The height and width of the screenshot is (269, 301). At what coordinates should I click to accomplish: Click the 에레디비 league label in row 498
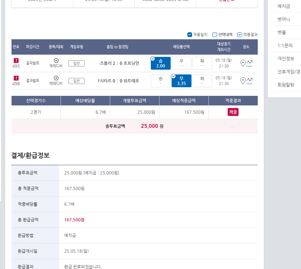click(56, 83)
